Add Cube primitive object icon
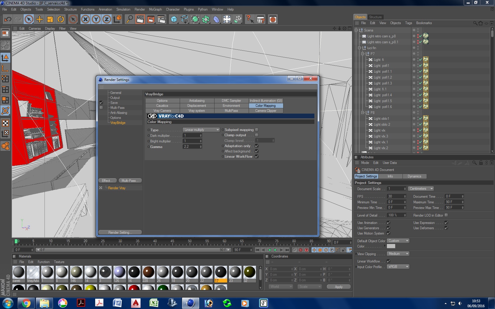Screen dimensions: 495x309 (174, 19)
